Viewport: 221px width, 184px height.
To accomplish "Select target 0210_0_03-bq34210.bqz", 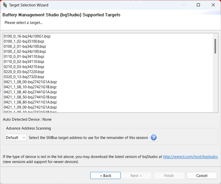I will tap(24, 67).
